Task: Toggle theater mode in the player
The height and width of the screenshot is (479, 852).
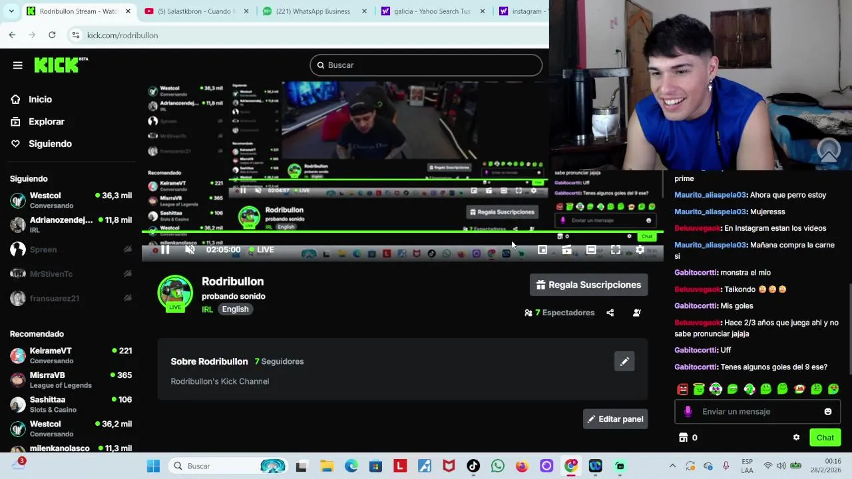Action: pyautogui.click(x=591, y=250)
